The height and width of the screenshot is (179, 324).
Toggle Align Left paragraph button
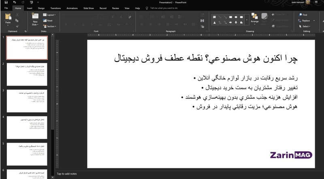(x=142, y=24)
